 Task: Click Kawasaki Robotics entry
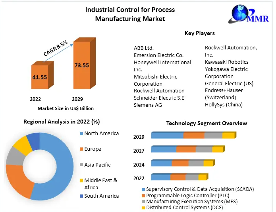coord(227,62)
